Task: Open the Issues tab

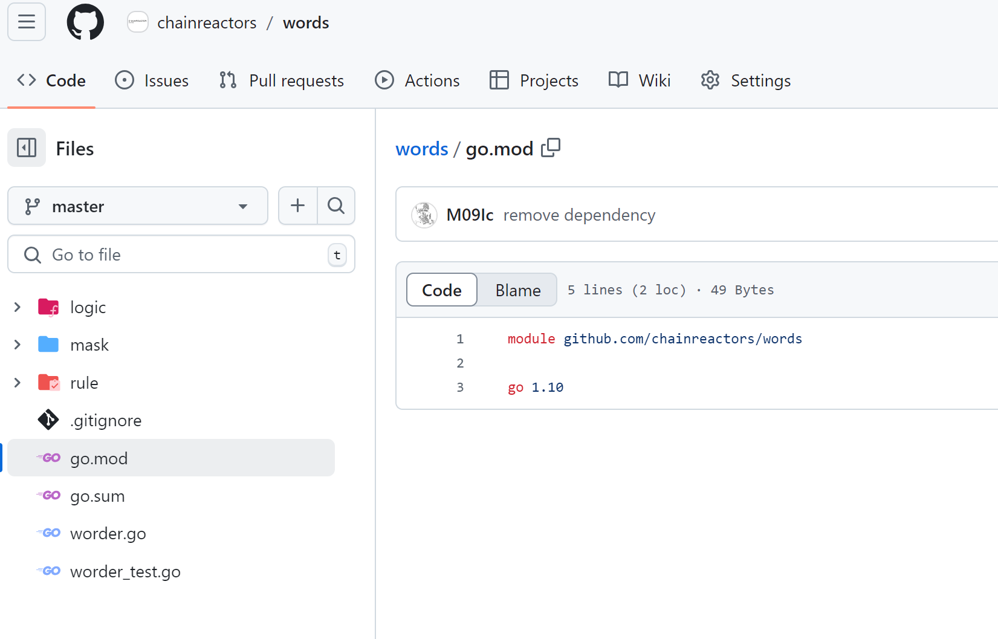Action: tap(152, 80)
